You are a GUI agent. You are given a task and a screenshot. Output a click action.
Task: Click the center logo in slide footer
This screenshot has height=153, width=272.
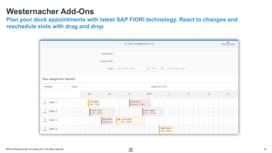coord(131,150)
